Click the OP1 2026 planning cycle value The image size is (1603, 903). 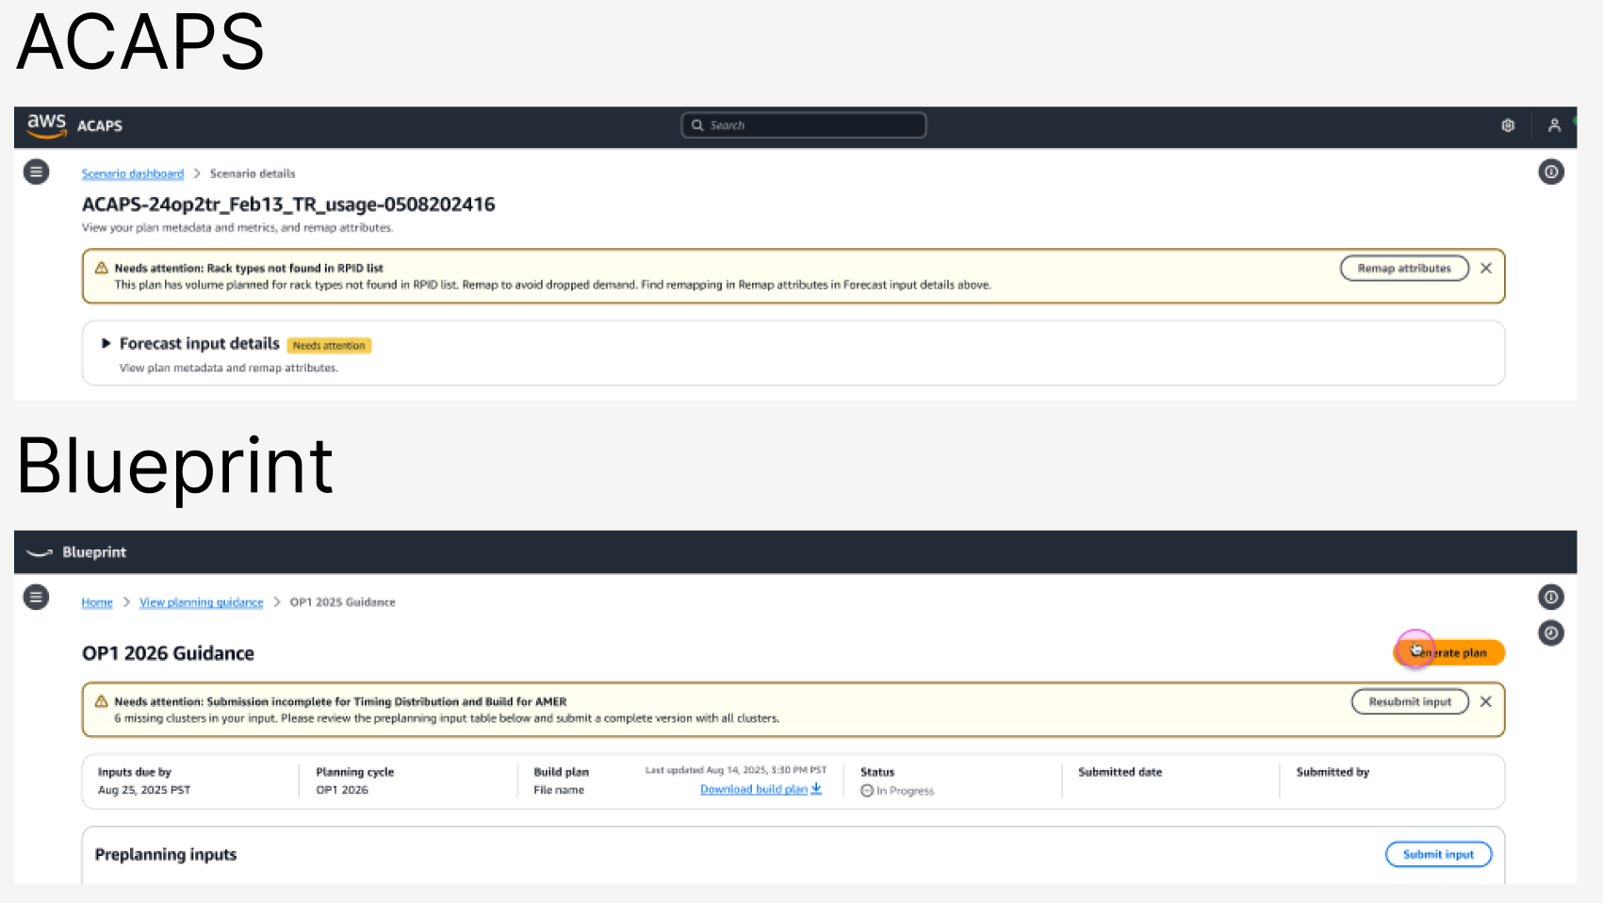coord(342,790)
